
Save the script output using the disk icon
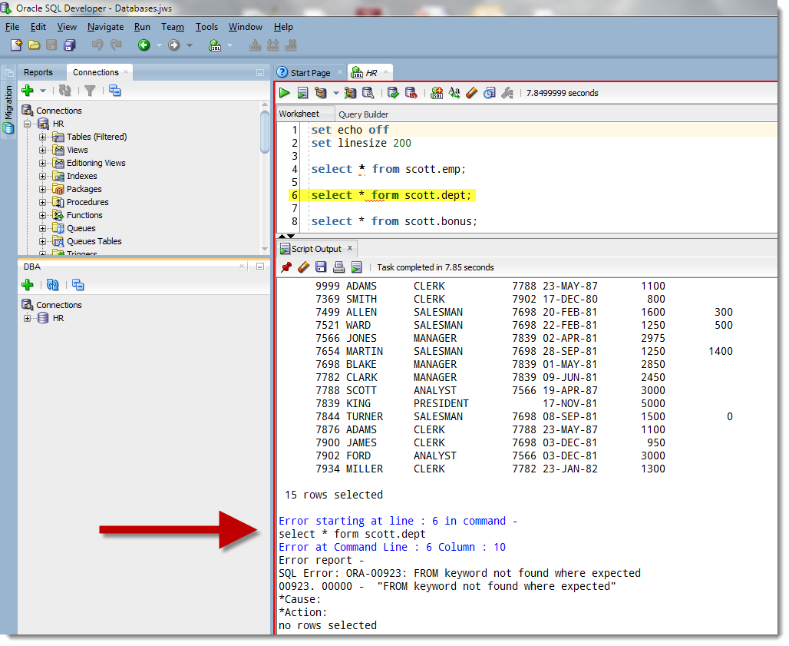(x=321, y=267)
